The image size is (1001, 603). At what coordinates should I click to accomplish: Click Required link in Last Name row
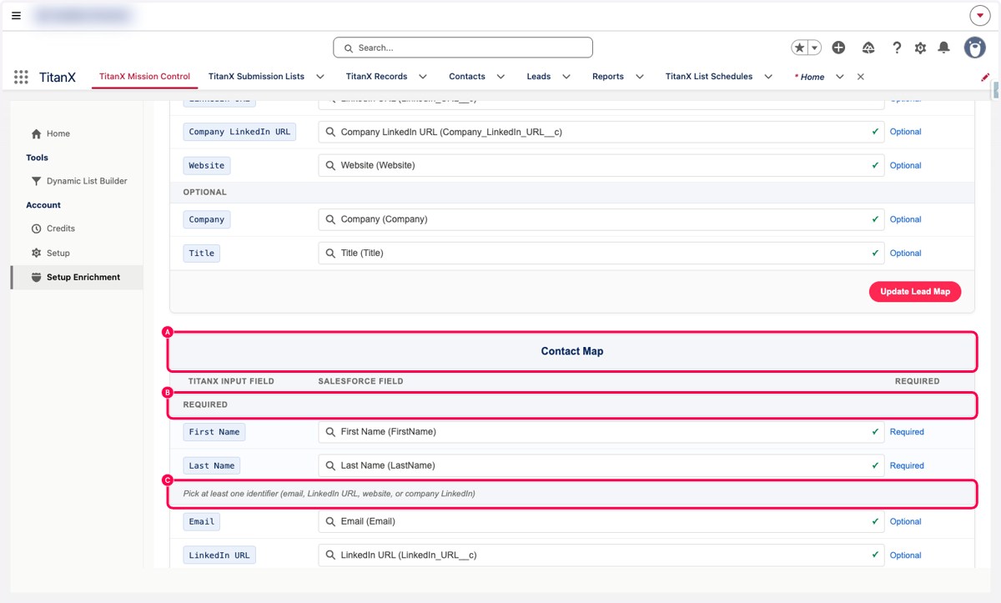(x=907, y=465)
